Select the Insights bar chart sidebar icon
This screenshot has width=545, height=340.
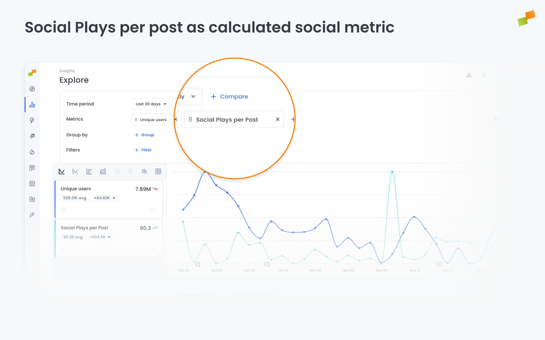click(x=32, y=105)
